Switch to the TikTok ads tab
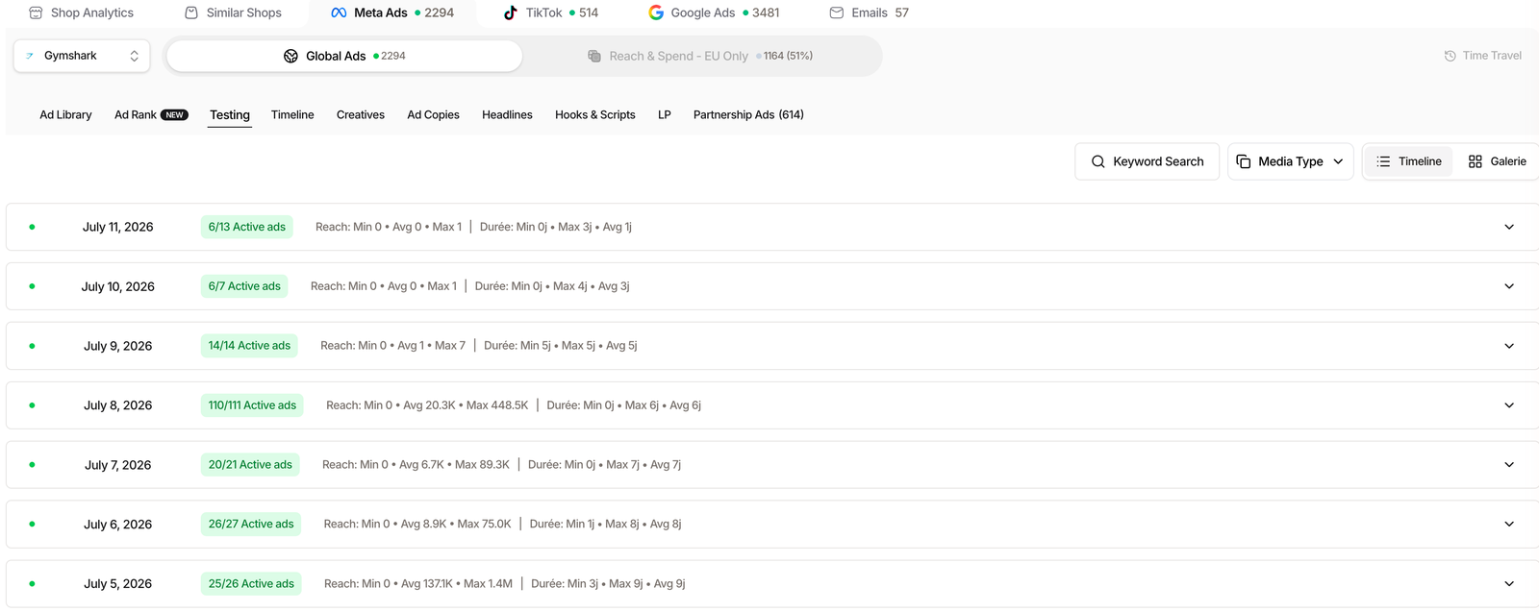The height and width of the screenshot is (612, 1539). [550, 12]
